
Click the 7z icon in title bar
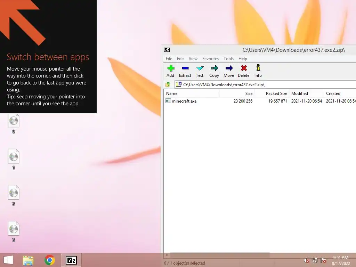[x=167, y=50]
